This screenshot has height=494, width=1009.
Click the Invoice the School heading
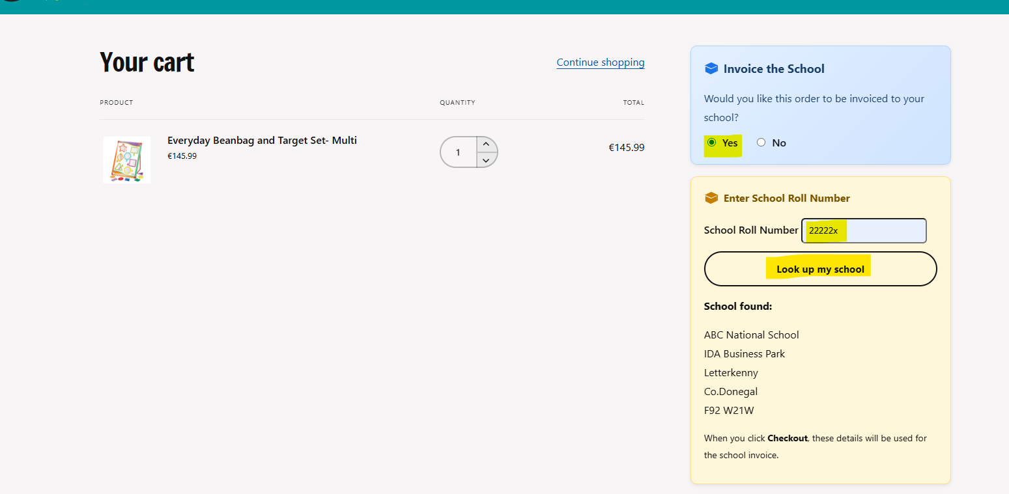774,69
